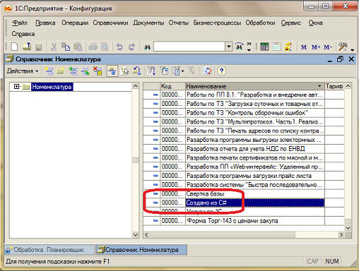The image size is (359, 271).
Task: Open Наименование column sort dropdown
Action: coord(319,86)
